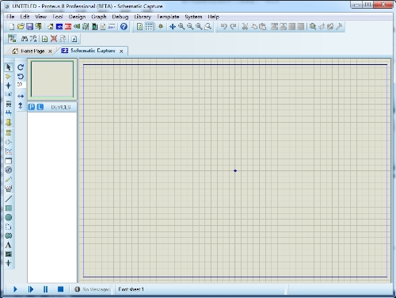Screen dimensions: 396x298
Task: Select the 2D Graphics Circle tool
Action: tap(9, 217)
